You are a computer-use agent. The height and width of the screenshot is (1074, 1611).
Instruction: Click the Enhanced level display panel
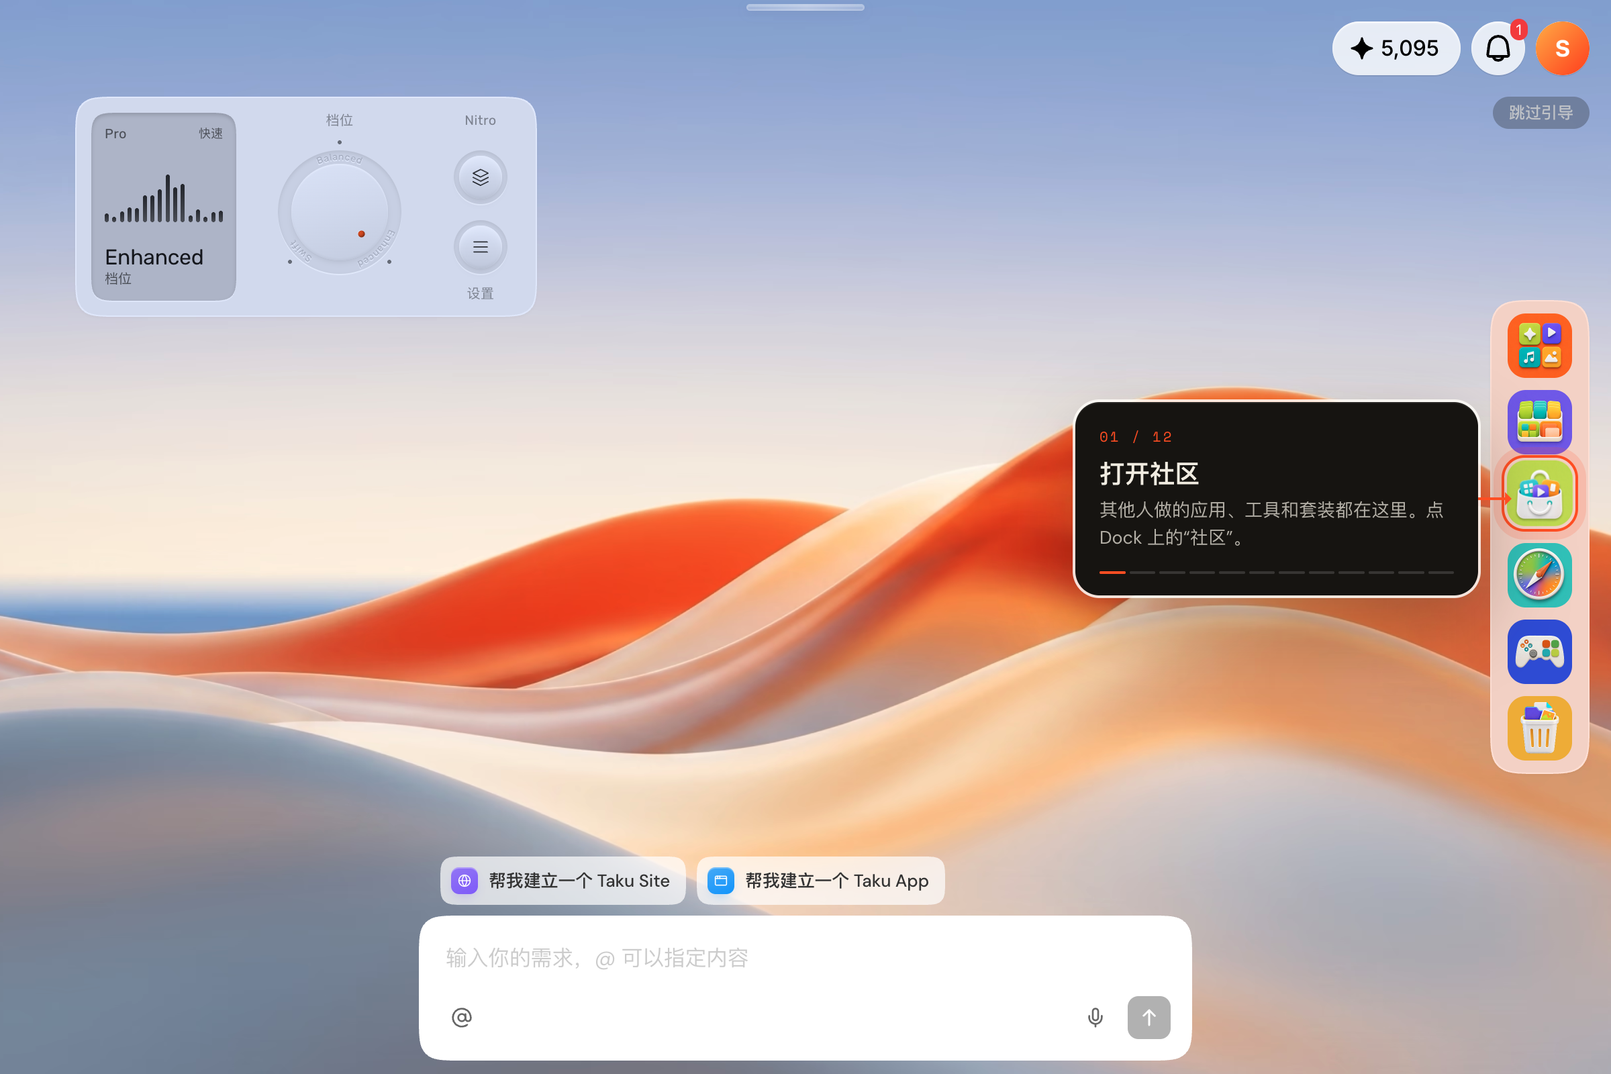(164, 207)
